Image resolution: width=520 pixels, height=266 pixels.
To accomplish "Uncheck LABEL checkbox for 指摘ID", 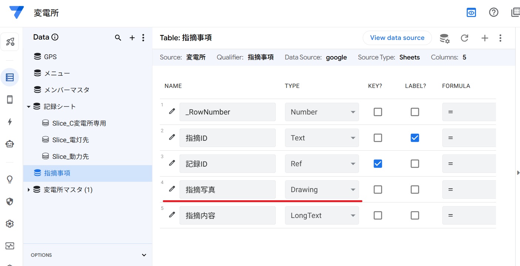I will tap(415, 138).
